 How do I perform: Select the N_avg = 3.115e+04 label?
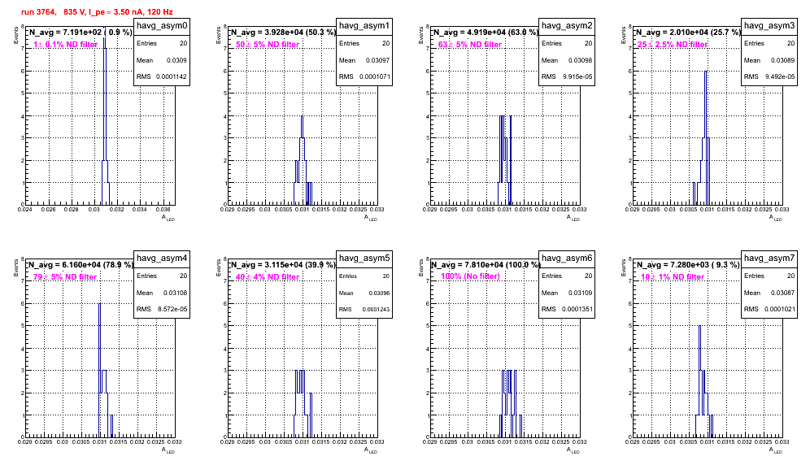coord(283,265)
